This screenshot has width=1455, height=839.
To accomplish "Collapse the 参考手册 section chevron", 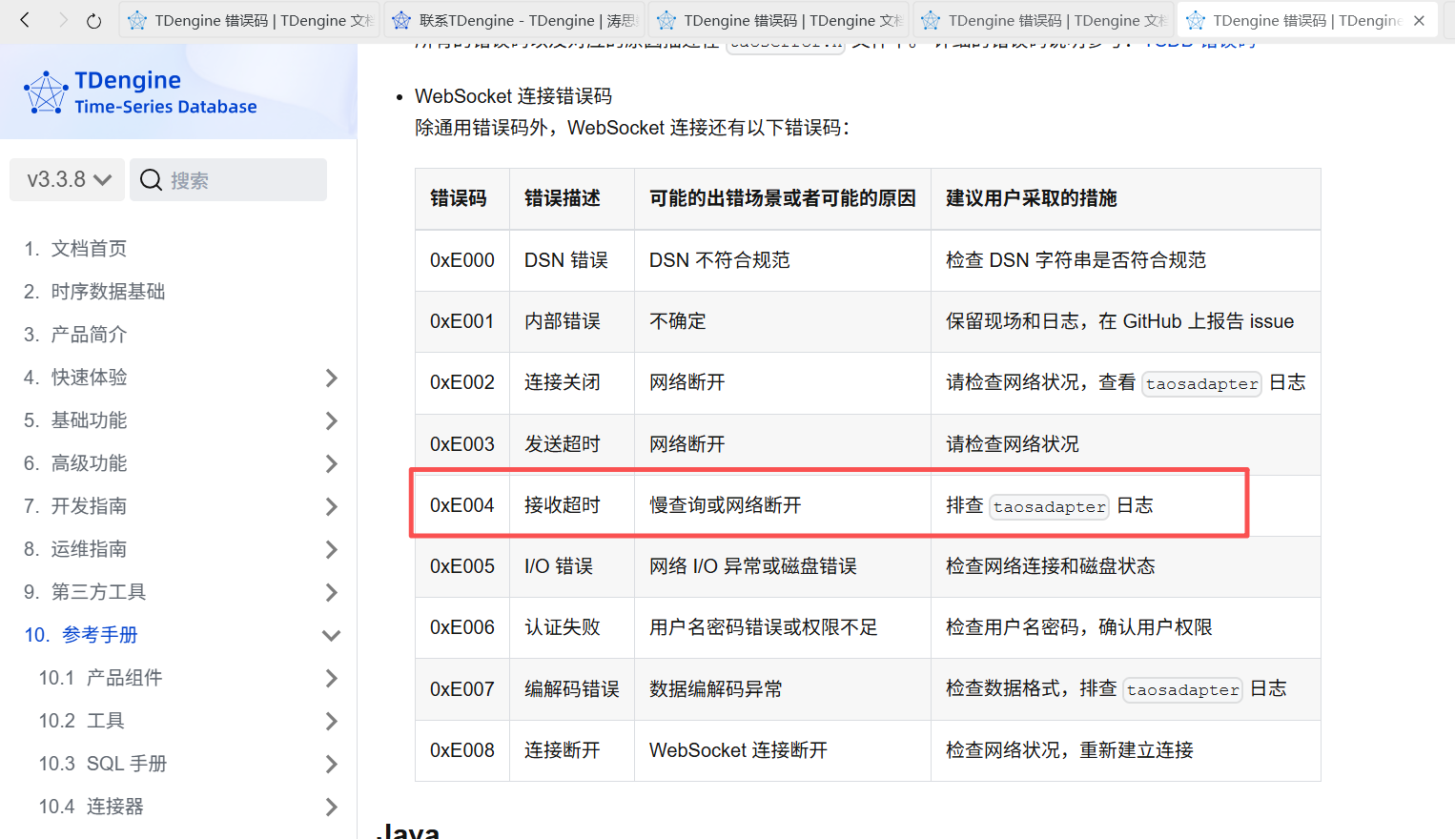I will click(331, 635).
